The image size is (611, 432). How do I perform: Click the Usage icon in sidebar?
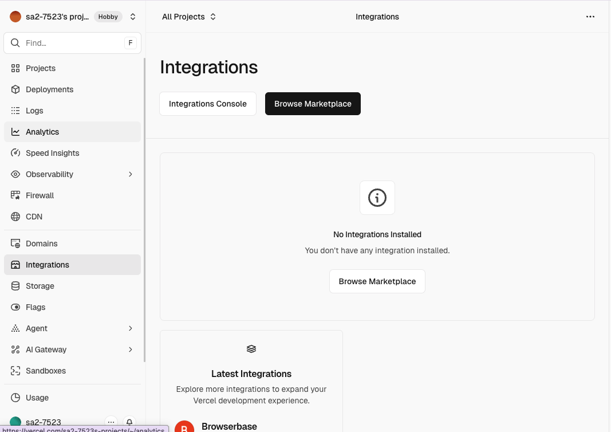point(15,398)
